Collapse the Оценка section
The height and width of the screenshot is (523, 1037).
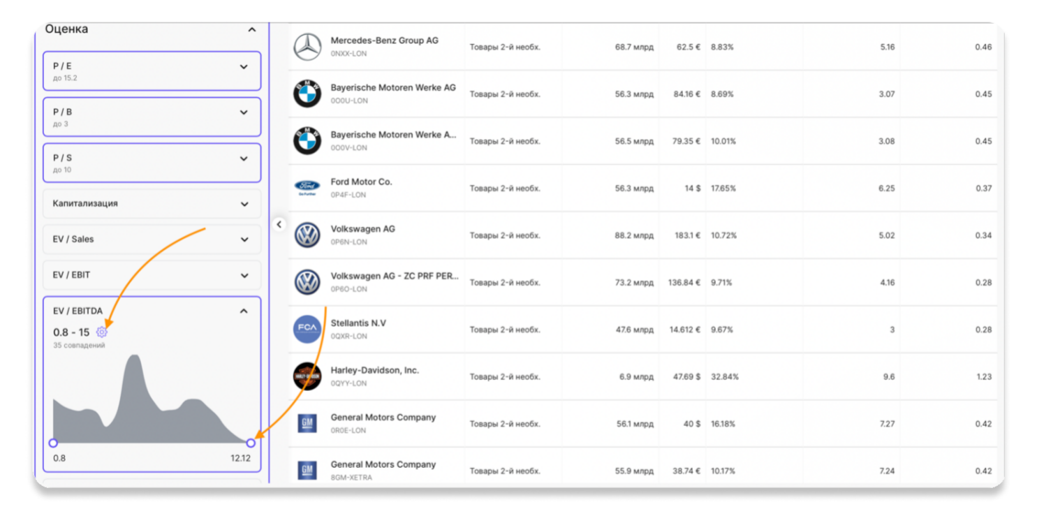tap(251, 30)
